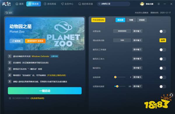Switch to the 攻略 guide tab
The width and height of the screenshot is (175, 114).
click(x=131, y=20)
